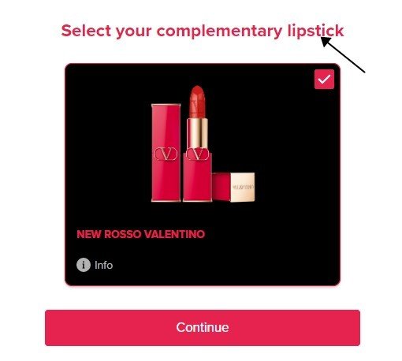Click the lipstick cap lying sideways
The width and height of the screenshot is (402, 361).
(x=233, y=187)
